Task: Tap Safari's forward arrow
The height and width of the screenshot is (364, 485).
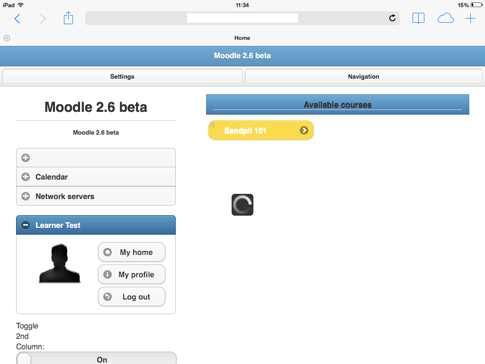Action: (x=43, y=18)
